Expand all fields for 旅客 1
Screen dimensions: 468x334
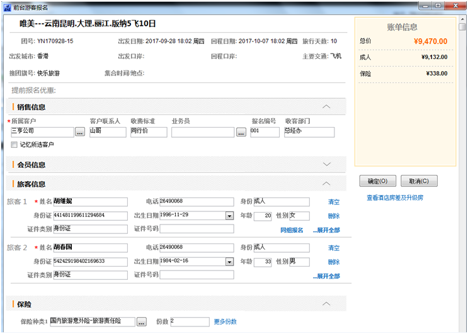(x=326, y=230)
